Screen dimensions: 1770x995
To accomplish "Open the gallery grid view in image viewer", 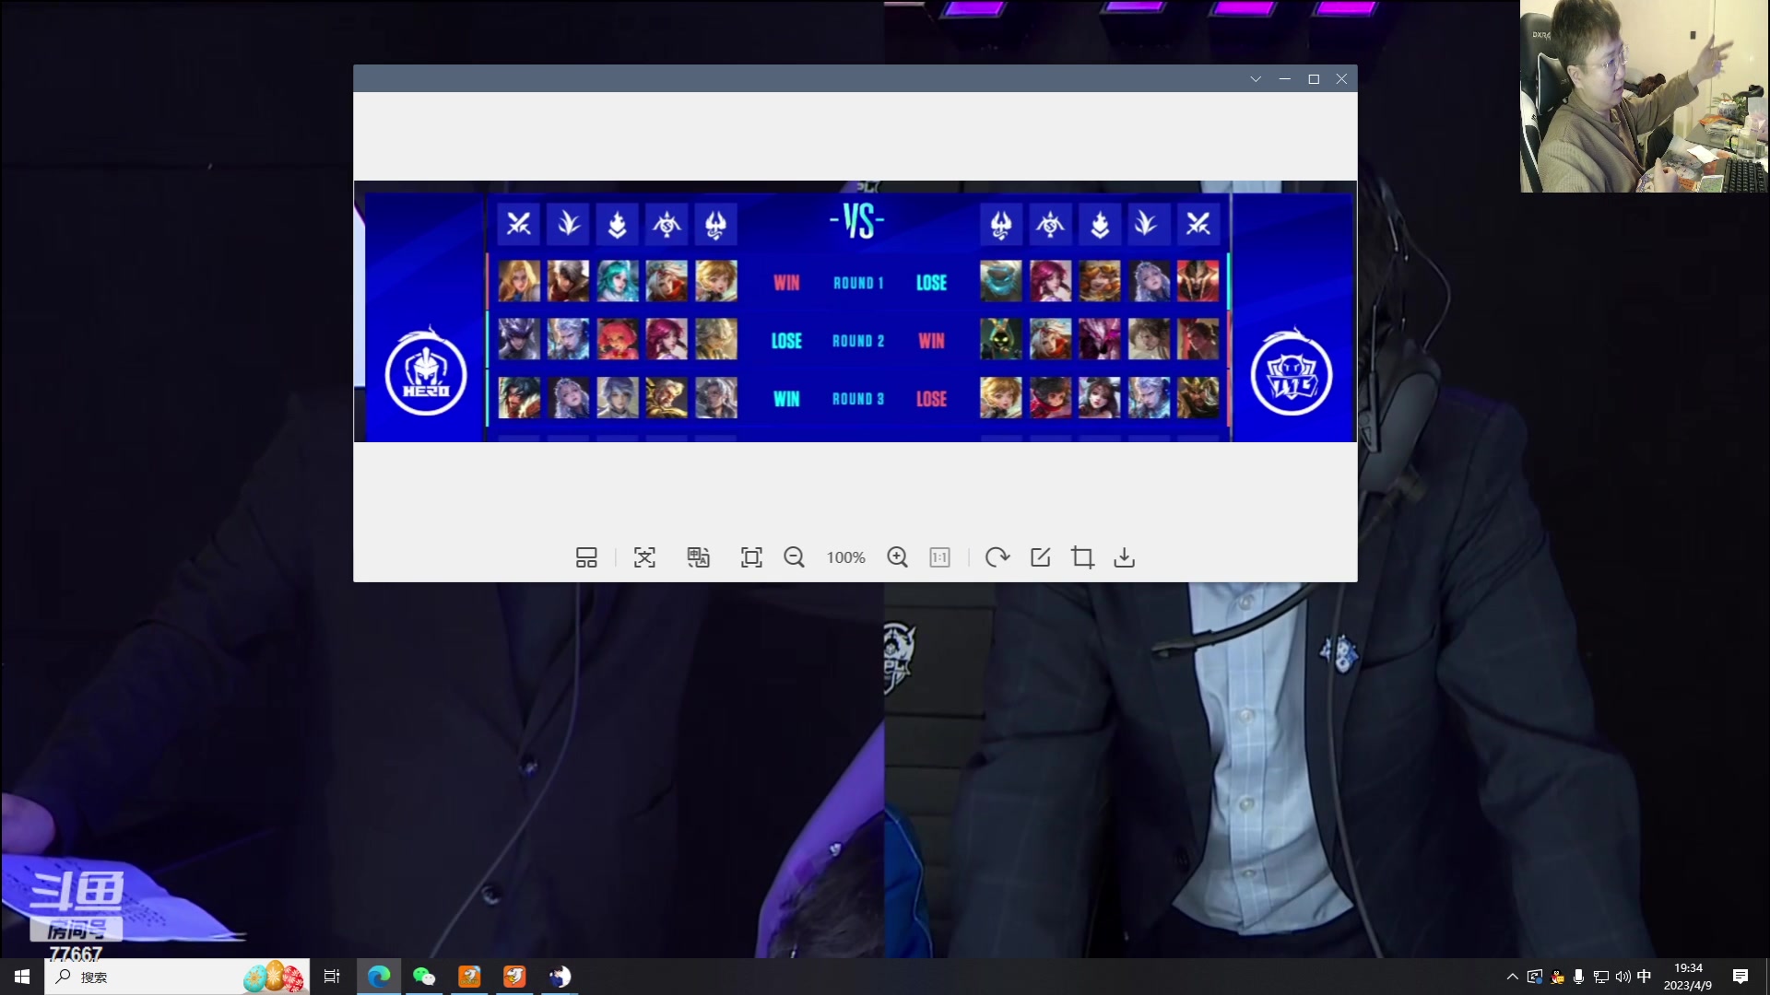I will click(x=586, y=557).
